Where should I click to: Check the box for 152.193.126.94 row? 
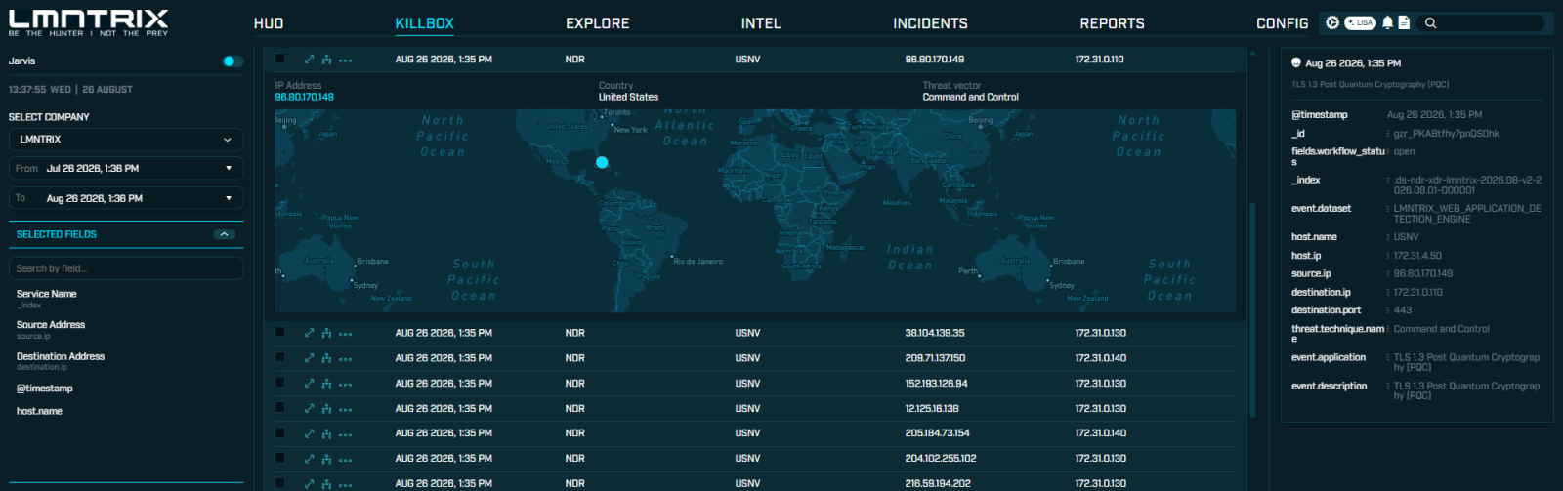coord(280,383)
